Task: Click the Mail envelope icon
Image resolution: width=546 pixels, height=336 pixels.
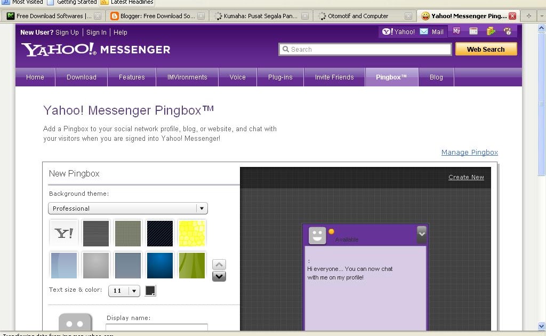Action: click(x=424, y=31)
